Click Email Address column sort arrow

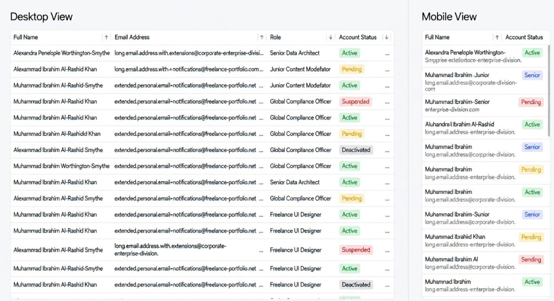click(262, 37)
